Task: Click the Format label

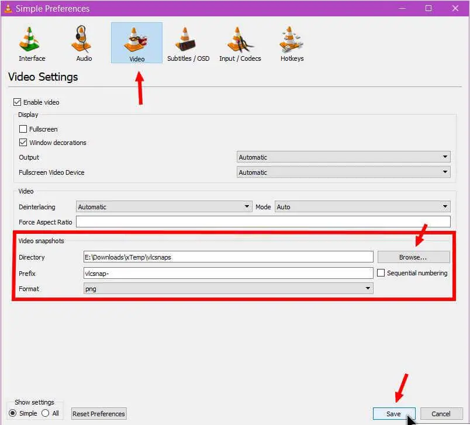Action: click(x=29, y=289)
